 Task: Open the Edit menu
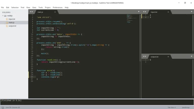coord(8,7)
